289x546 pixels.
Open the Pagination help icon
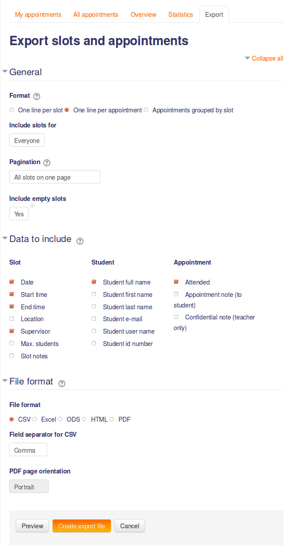pyautogui.click(x=47, y=162)
